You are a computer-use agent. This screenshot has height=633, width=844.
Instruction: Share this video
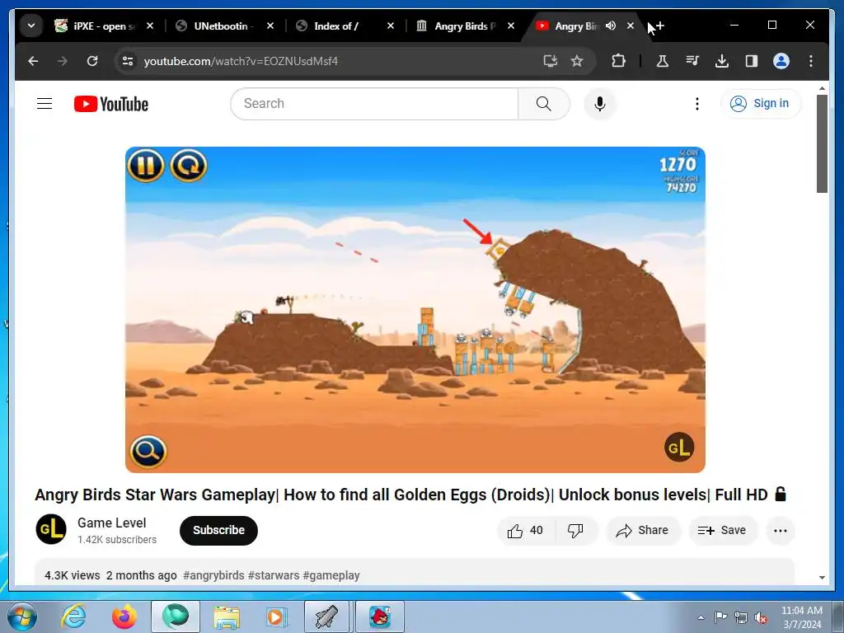click(643, 531)
